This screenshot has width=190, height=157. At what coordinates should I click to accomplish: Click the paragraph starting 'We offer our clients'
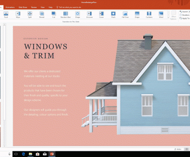pyautogui.click(x=42, y=74)
